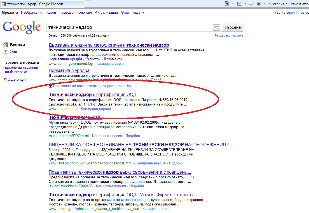The height and width of the screenshot is (213, 309).
Task: Click 'Търсене на страници на български' link
Action: (20, 70)
